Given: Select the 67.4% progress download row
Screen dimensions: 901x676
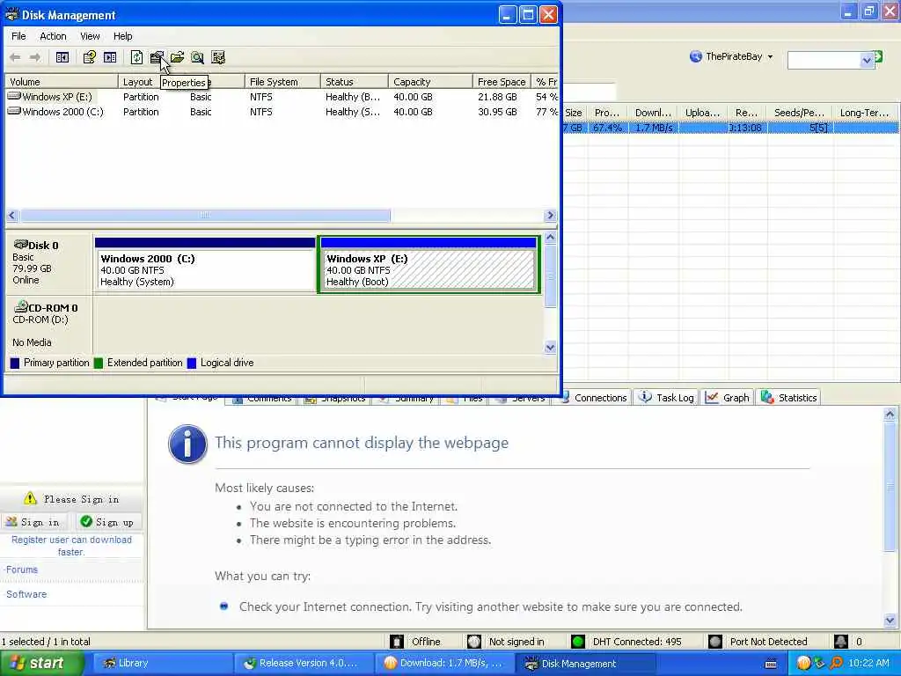Looking at the screenshot, I should click(731, 128).
